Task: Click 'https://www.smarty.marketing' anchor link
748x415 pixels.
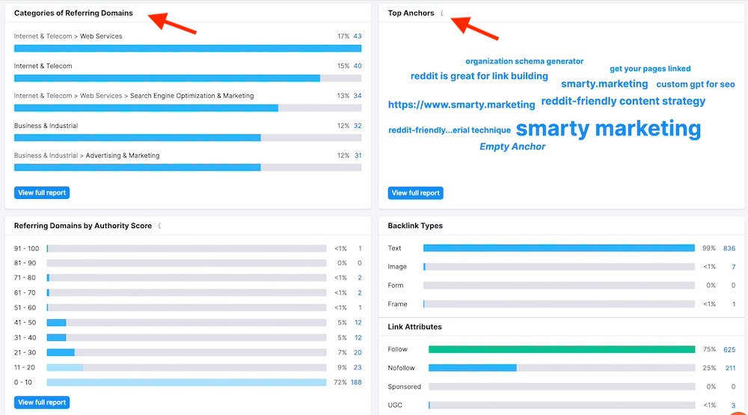Action: click(x=462, y=105)
